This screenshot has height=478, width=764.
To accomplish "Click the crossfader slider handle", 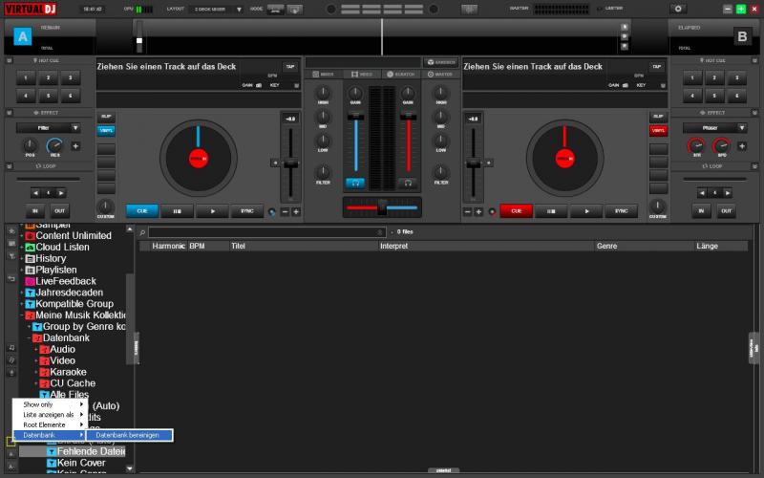I will coord(381,206).
